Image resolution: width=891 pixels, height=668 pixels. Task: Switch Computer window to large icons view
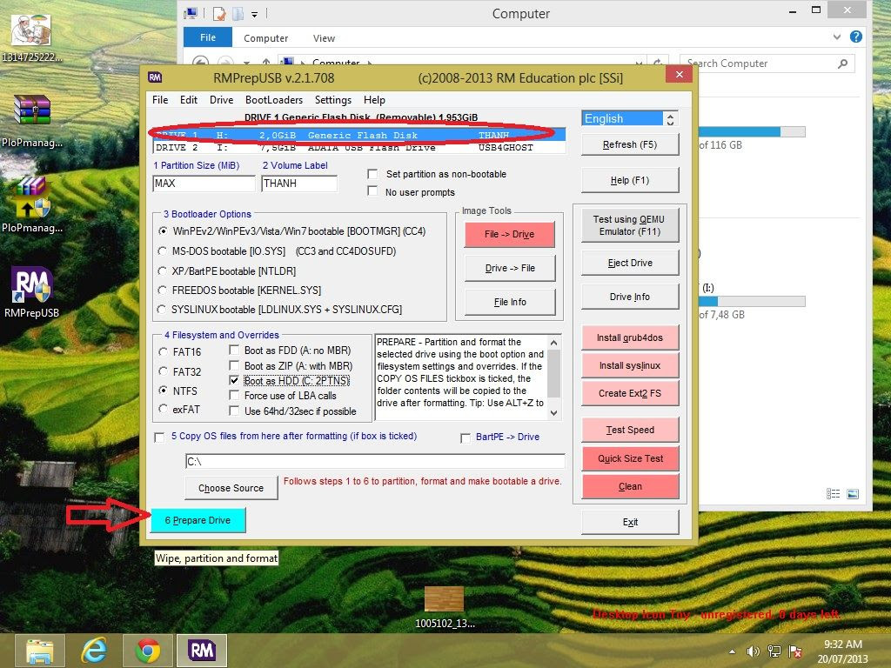853,494
